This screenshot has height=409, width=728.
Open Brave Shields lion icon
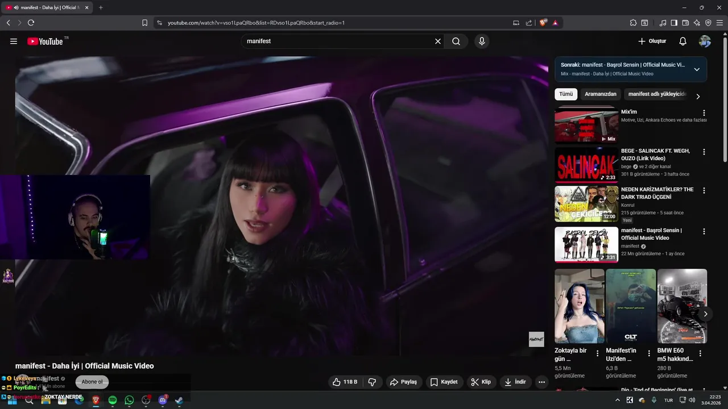pyautogui.click(x=543, y=23)
